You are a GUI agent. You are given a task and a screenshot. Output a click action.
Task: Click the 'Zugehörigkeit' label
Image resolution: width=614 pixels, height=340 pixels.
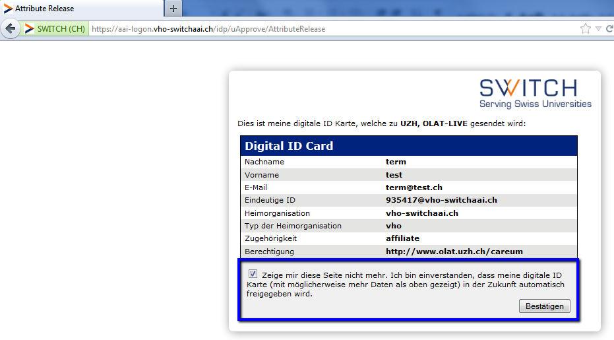click(270, 238)
